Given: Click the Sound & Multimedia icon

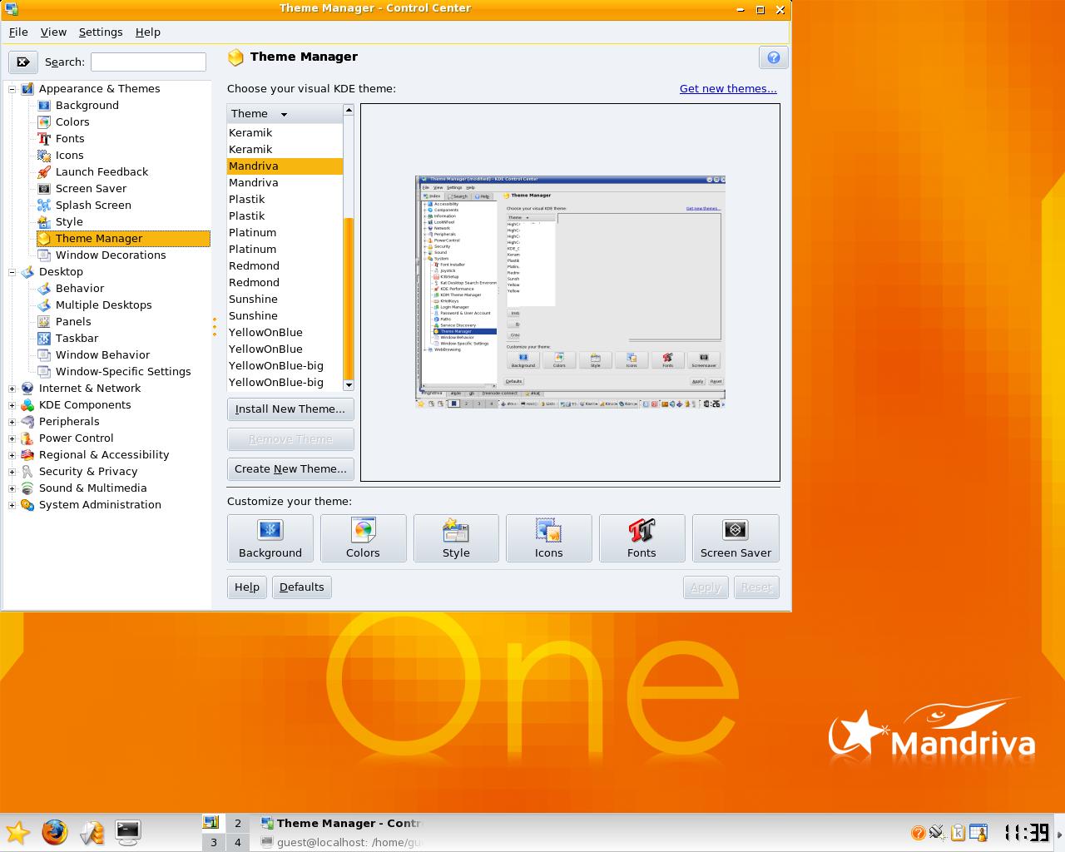Looking at the screenshot, I should coord(27,488).
